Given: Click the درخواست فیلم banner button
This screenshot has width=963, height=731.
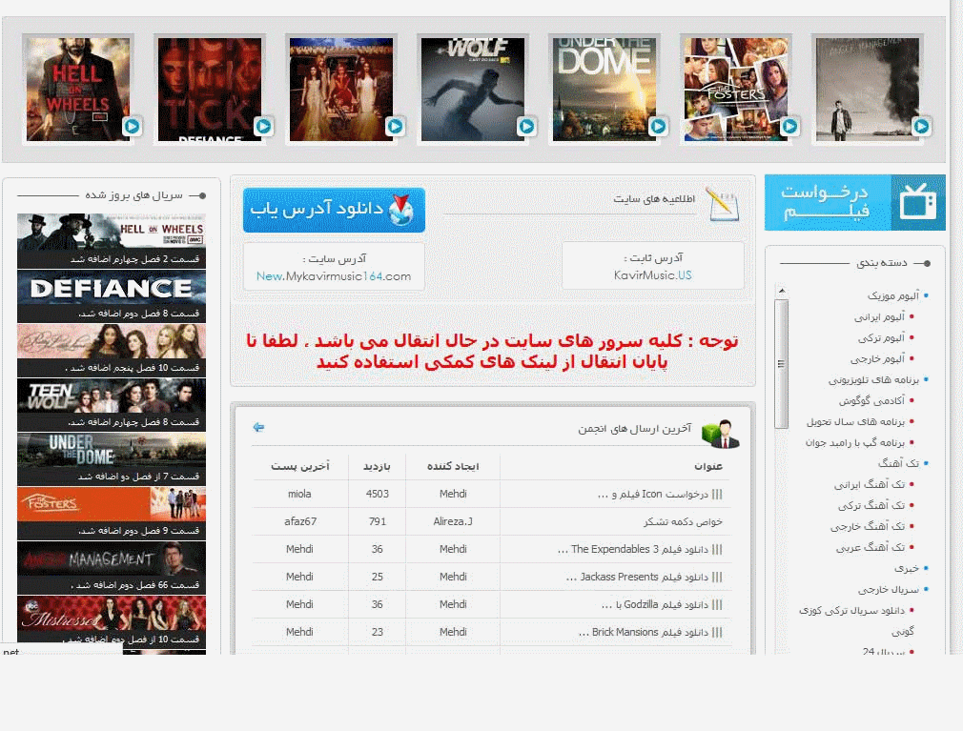Looking at the screenshot, I should tap(855, 203).
